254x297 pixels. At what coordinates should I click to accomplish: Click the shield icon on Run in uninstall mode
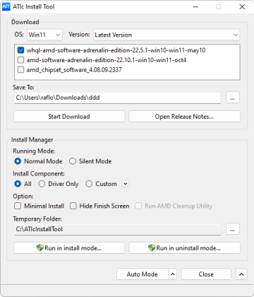[152, 248]
